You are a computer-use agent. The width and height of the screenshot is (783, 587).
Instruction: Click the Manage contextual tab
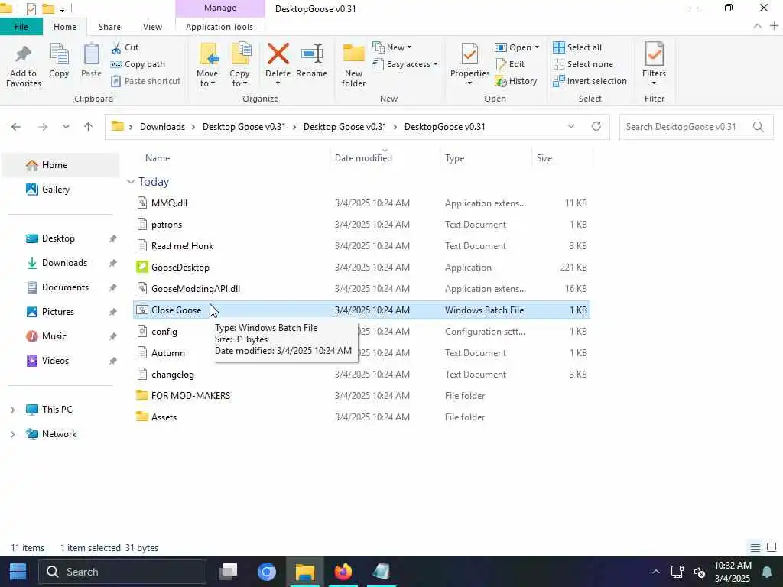tap(219, 8)
